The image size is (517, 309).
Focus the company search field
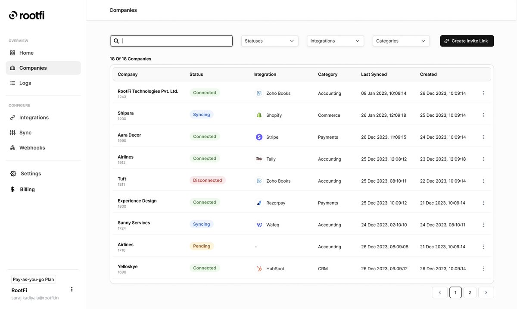(x=171, y=41)
